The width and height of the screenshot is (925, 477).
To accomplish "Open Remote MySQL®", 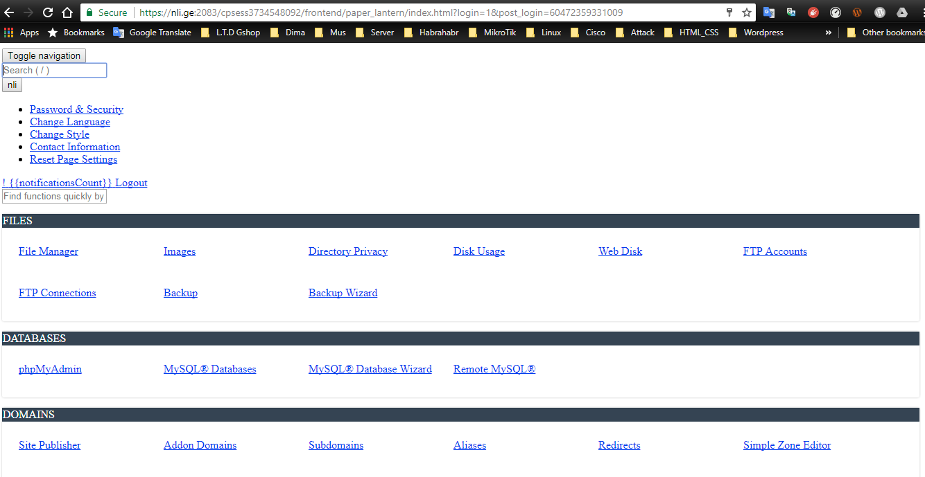I will [x=494, y=369].
